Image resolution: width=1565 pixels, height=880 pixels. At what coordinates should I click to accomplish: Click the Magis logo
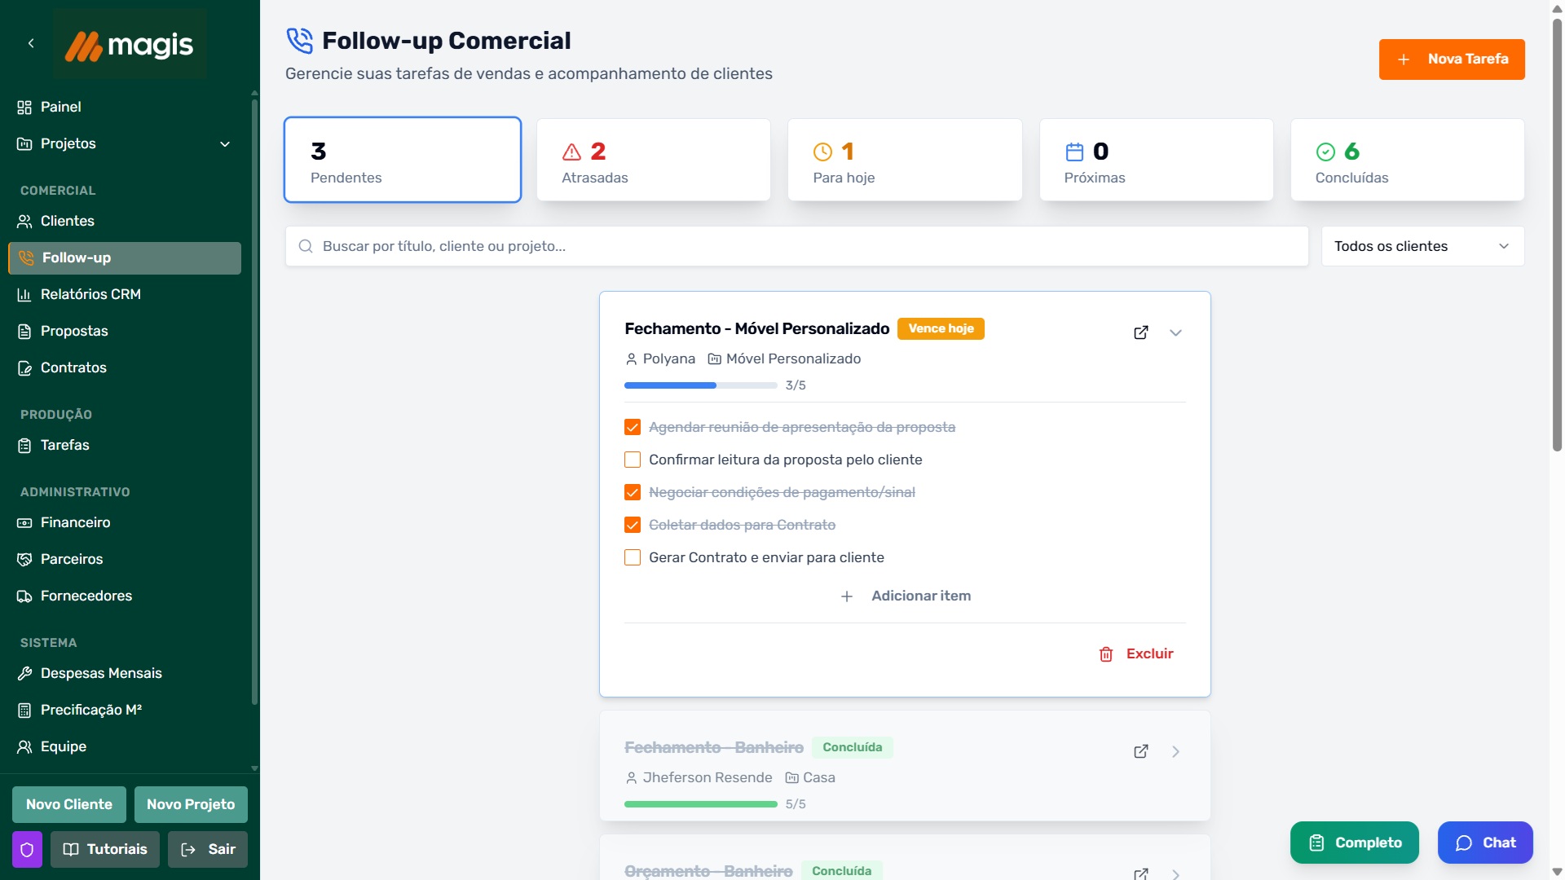coord(130,45)
